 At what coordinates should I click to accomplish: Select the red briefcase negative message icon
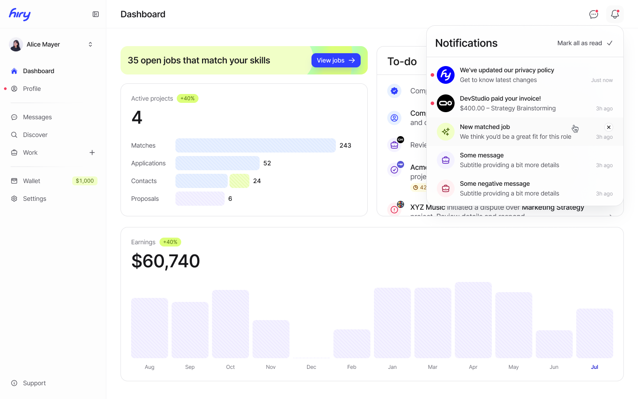(446, 188)
